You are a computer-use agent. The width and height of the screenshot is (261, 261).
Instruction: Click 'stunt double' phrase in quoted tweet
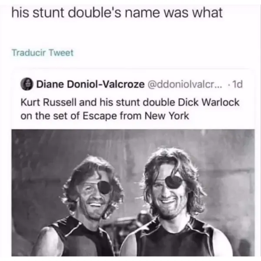145,102
